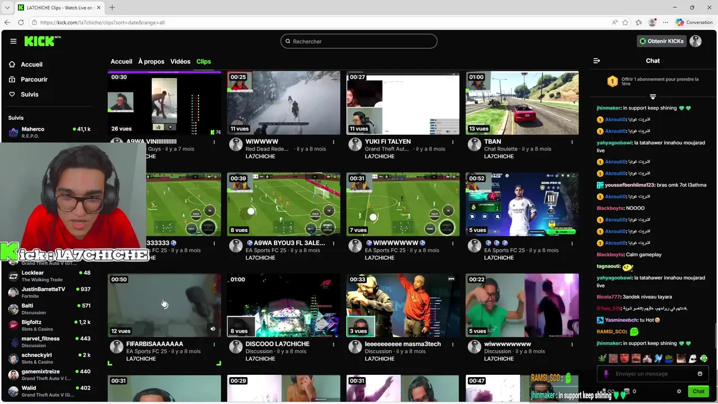Click the Red Dead Rede... category link
Viewport: 718px width, 404px height.
(x=267, y=149)
